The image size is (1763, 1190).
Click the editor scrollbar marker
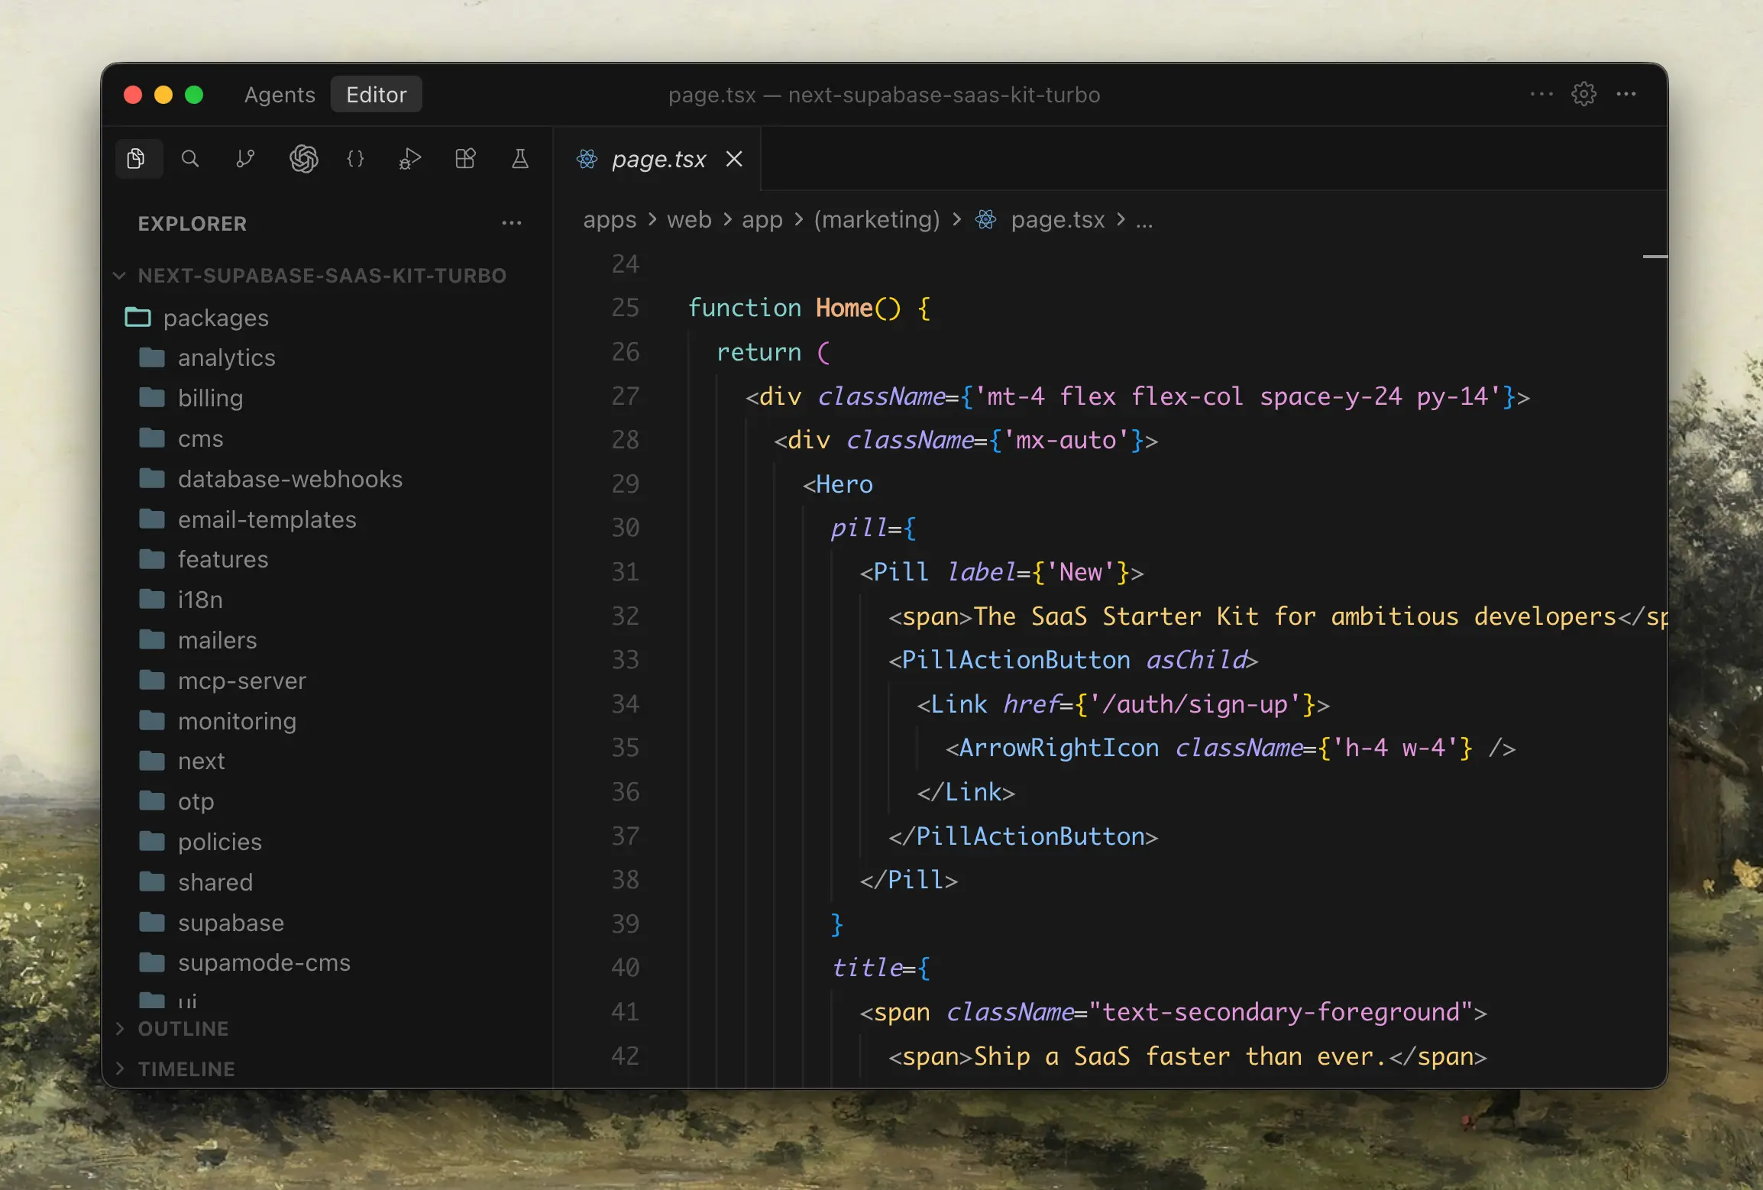(x=1655, y=257)
